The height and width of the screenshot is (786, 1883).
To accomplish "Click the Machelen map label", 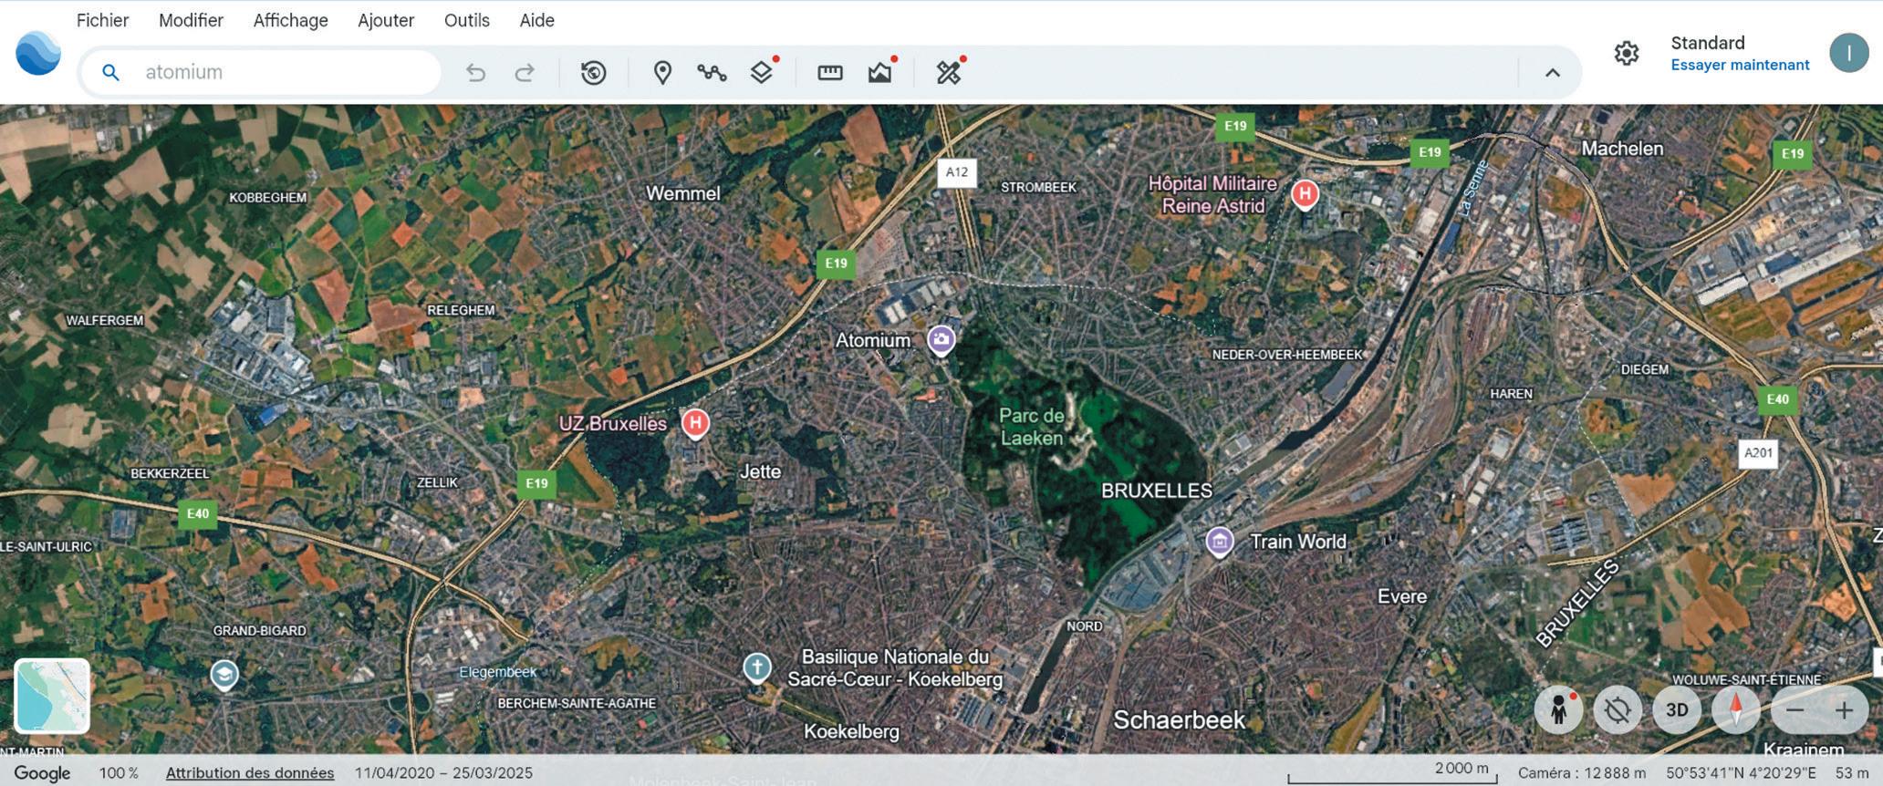I will coord(1622,149).
